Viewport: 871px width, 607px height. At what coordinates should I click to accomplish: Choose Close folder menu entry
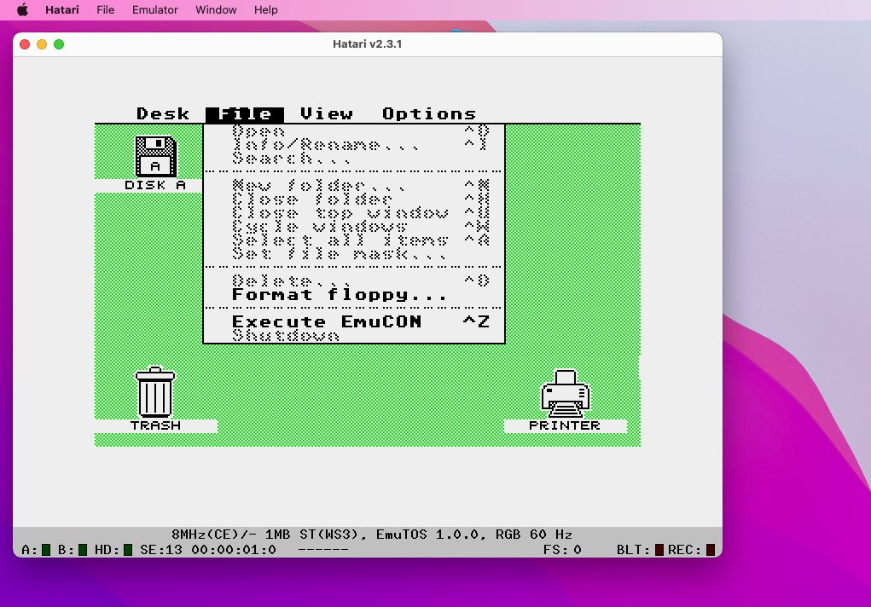click(354, 199)
